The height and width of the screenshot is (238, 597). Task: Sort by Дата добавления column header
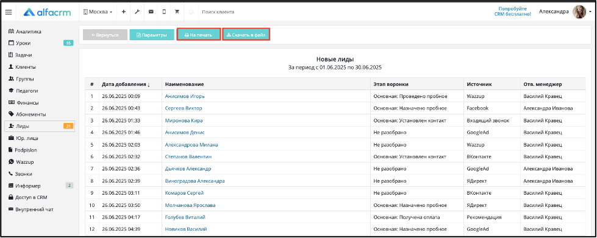click(x=126, y=84)
